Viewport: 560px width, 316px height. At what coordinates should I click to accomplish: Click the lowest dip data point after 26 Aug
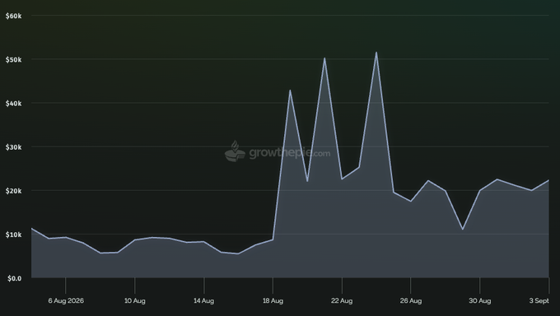click(463, 230)
